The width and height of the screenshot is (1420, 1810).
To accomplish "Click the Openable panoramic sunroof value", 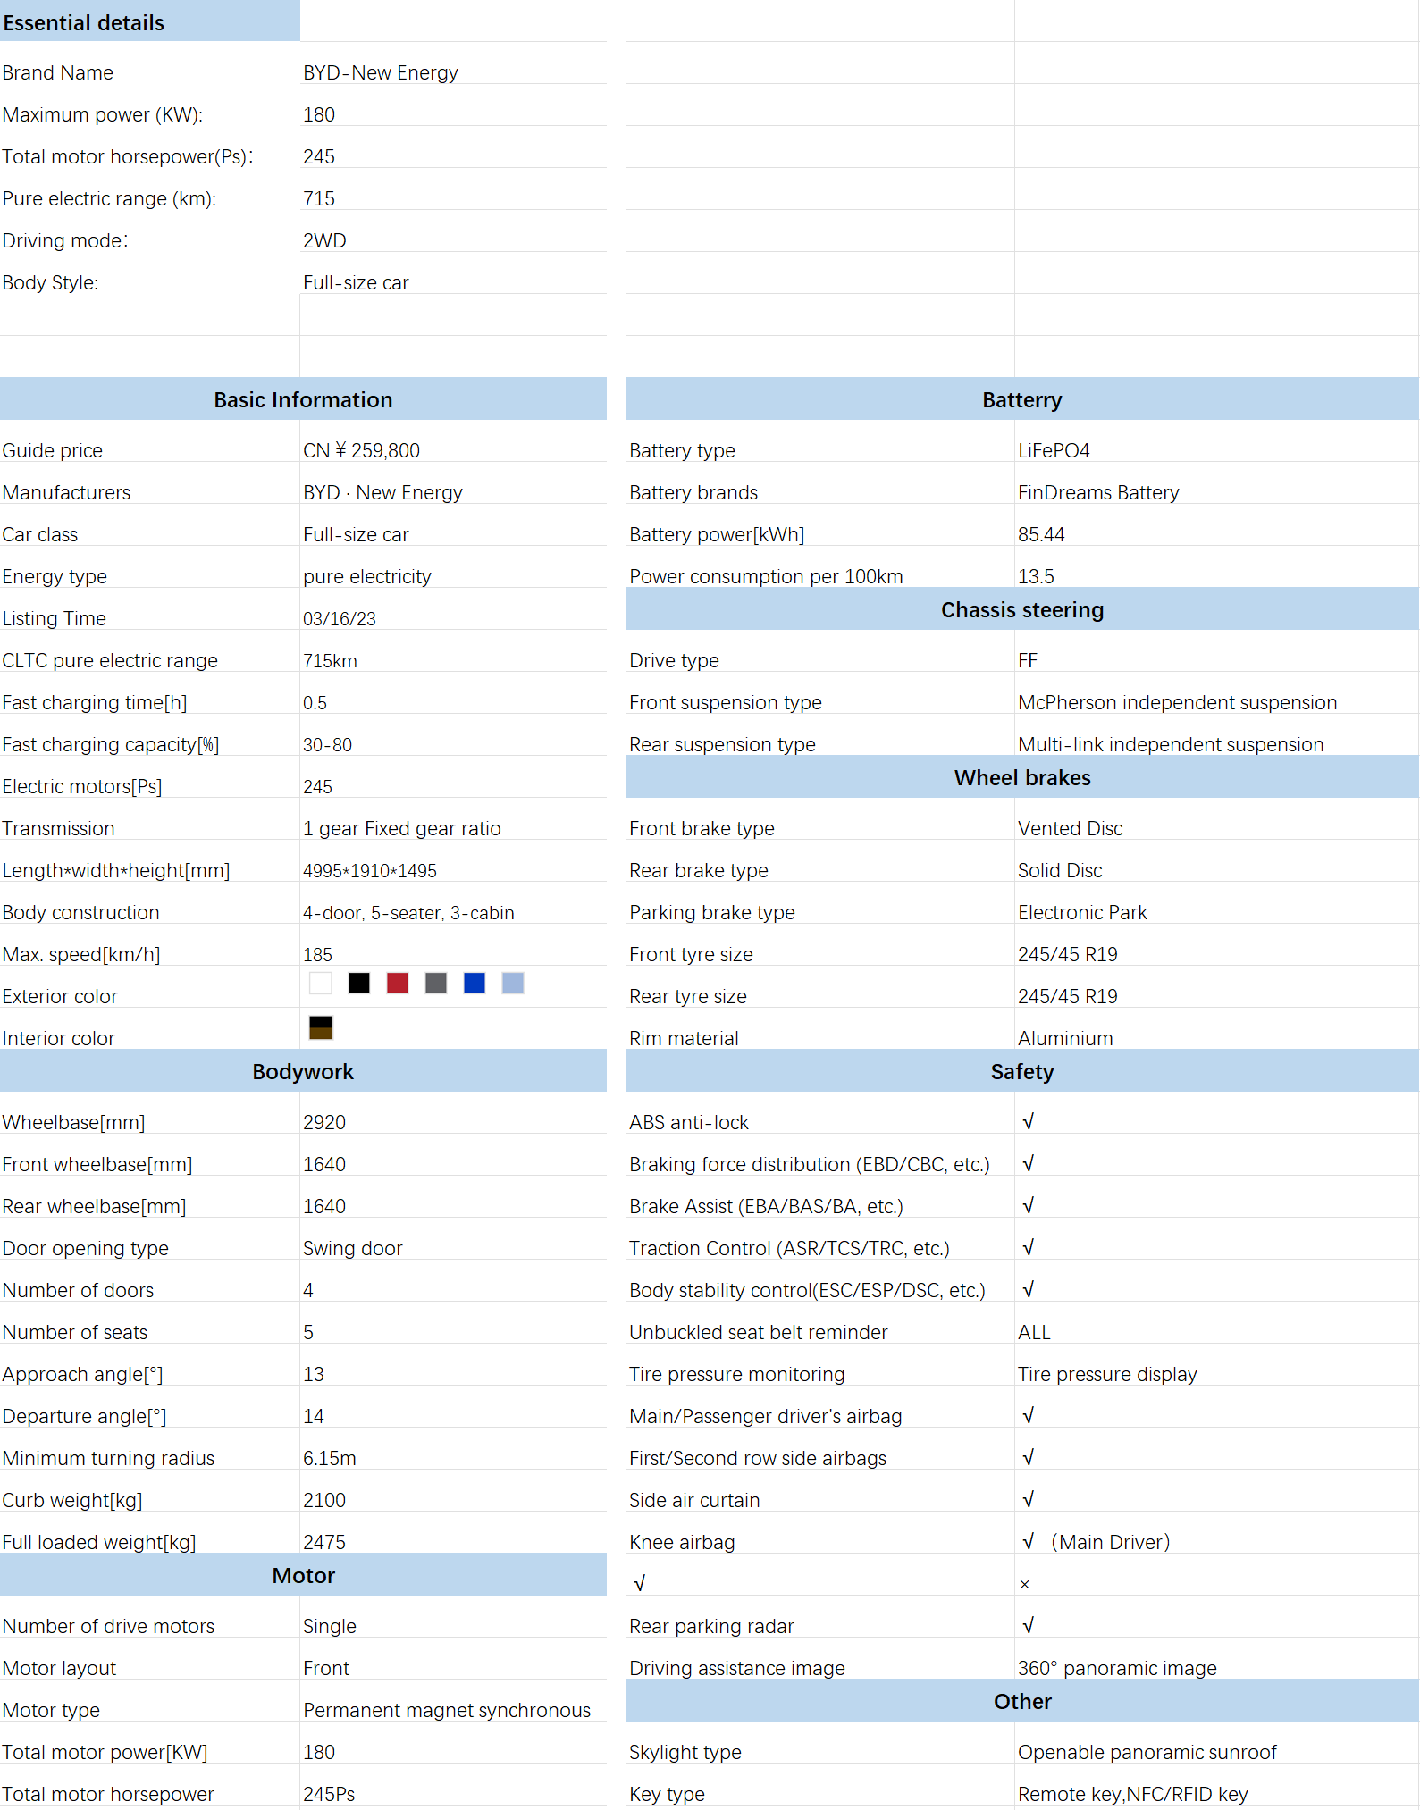I will (x=1147, y=1752).
